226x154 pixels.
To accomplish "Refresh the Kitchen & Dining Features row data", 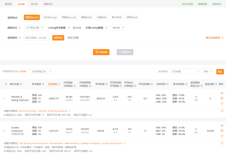I will [222, 111].
